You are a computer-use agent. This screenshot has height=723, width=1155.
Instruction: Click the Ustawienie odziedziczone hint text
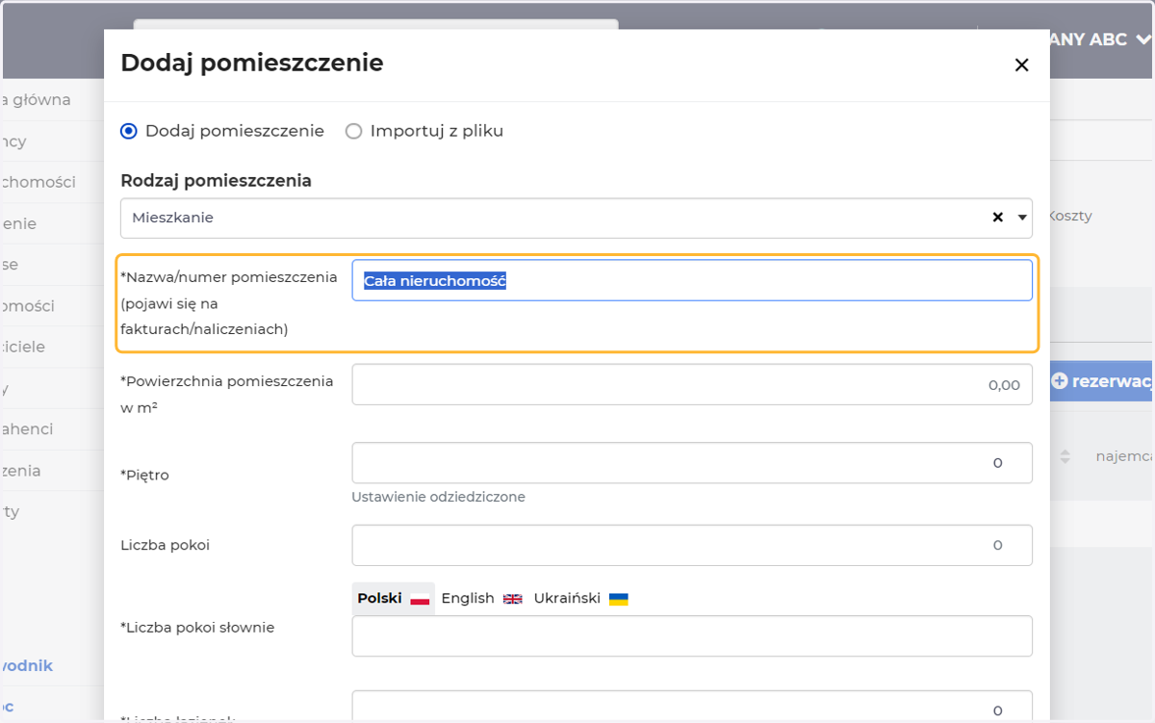[x=439, y=497]
